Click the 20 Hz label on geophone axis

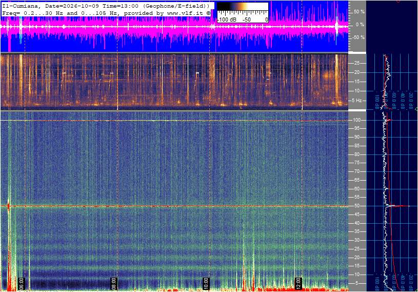pyautogui.click(x=356, y=72)
